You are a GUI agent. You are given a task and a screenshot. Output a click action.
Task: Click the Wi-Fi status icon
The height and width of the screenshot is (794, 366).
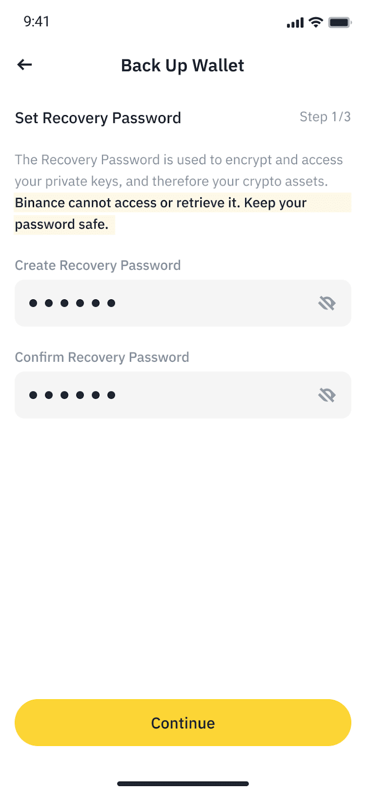coord(315,22)
